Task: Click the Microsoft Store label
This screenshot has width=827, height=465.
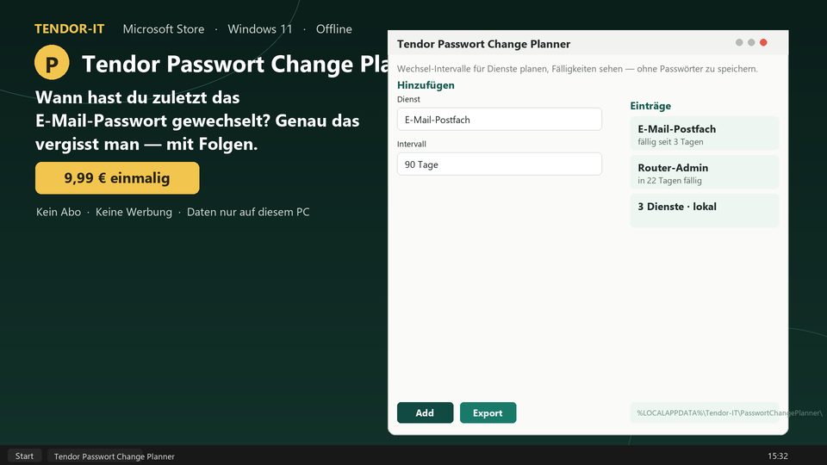Action: click(x=164, y=29)
